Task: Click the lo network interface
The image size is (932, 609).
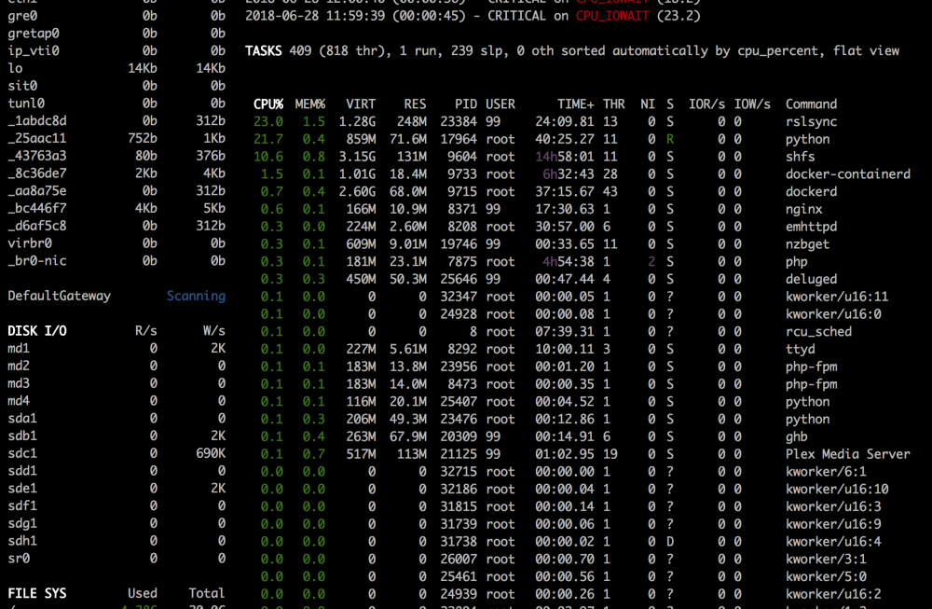Action: point(15,68)
